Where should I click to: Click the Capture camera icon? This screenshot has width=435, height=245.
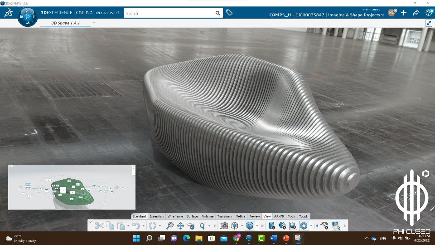pos(224,225)
